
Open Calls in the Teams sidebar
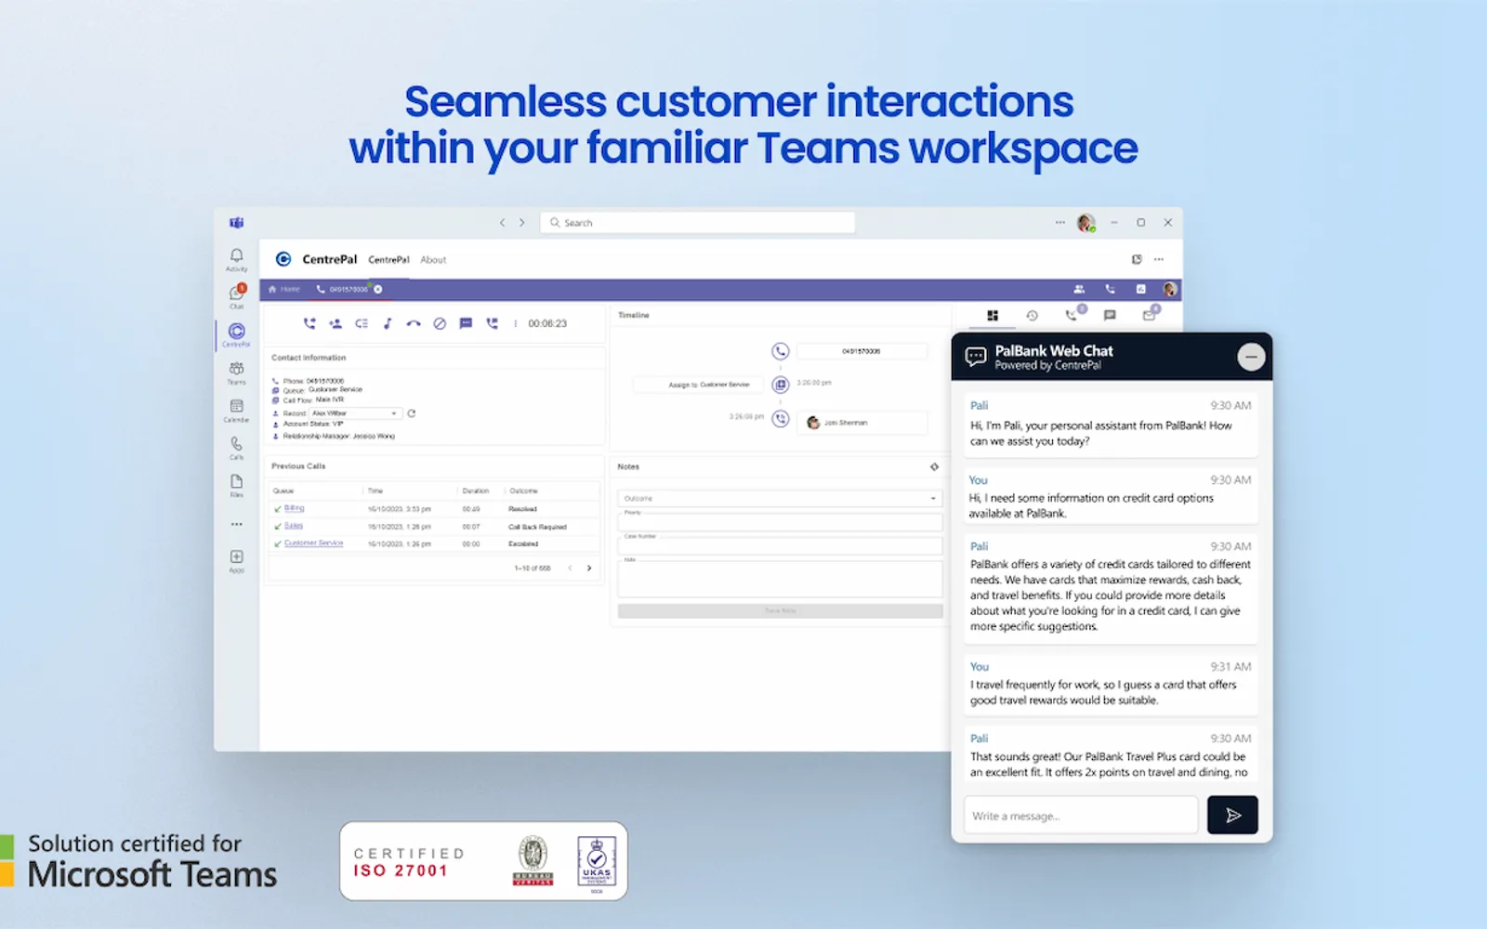pyautogui.click(x=237, y=448)
